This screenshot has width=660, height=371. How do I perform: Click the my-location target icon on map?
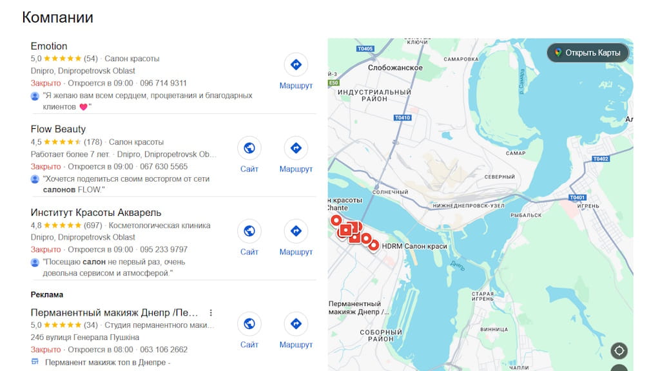coord(619,350)
